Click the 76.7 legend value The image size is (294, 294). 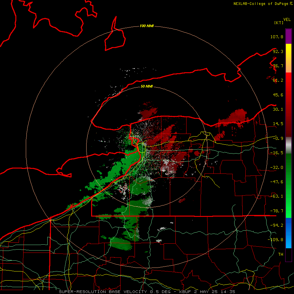coord(278,66)
